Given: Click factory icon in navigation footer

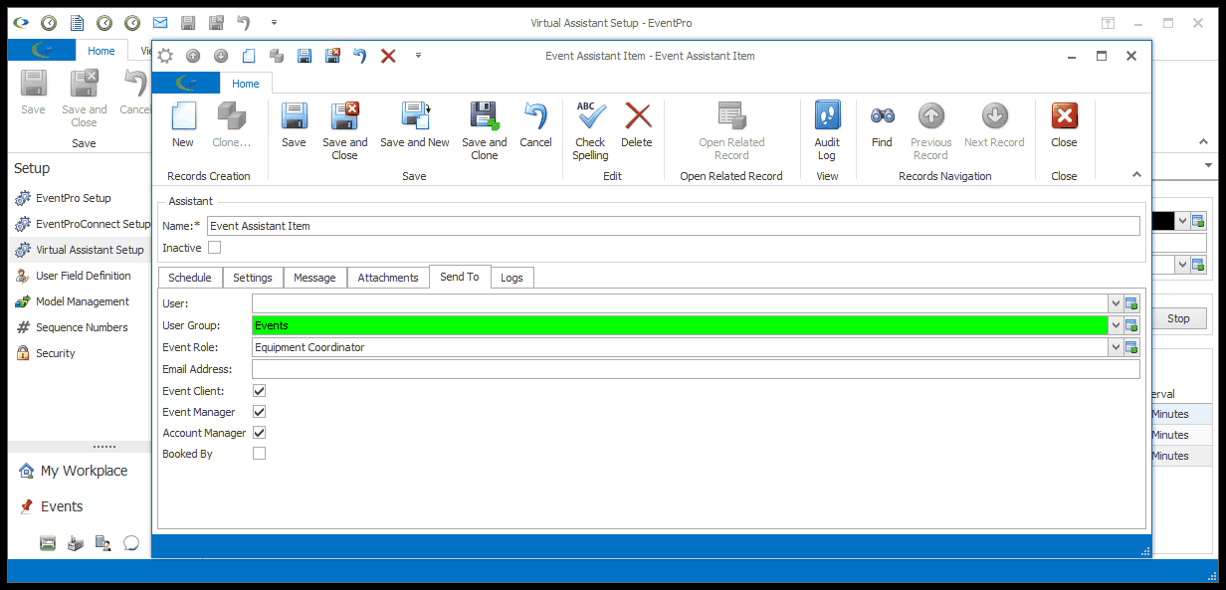Looking at the screenshot, I should click(x=75, y=542).
